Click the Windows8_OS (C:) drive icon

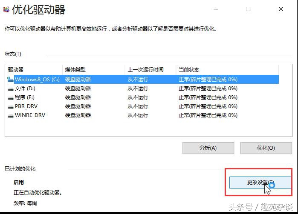point(11,79)
